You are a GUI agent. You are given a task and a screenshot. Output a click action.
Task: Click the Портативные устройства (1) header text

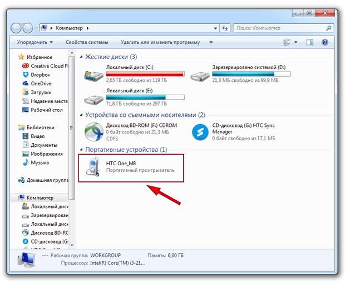tap(126, 150)
